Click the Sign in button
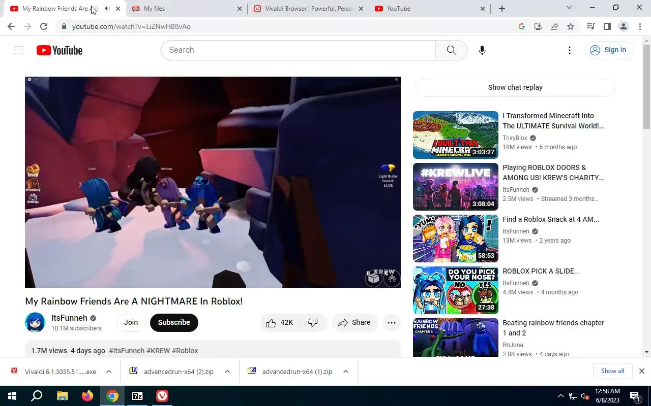This screenshot has height=406, width=651. pos(608,50)
